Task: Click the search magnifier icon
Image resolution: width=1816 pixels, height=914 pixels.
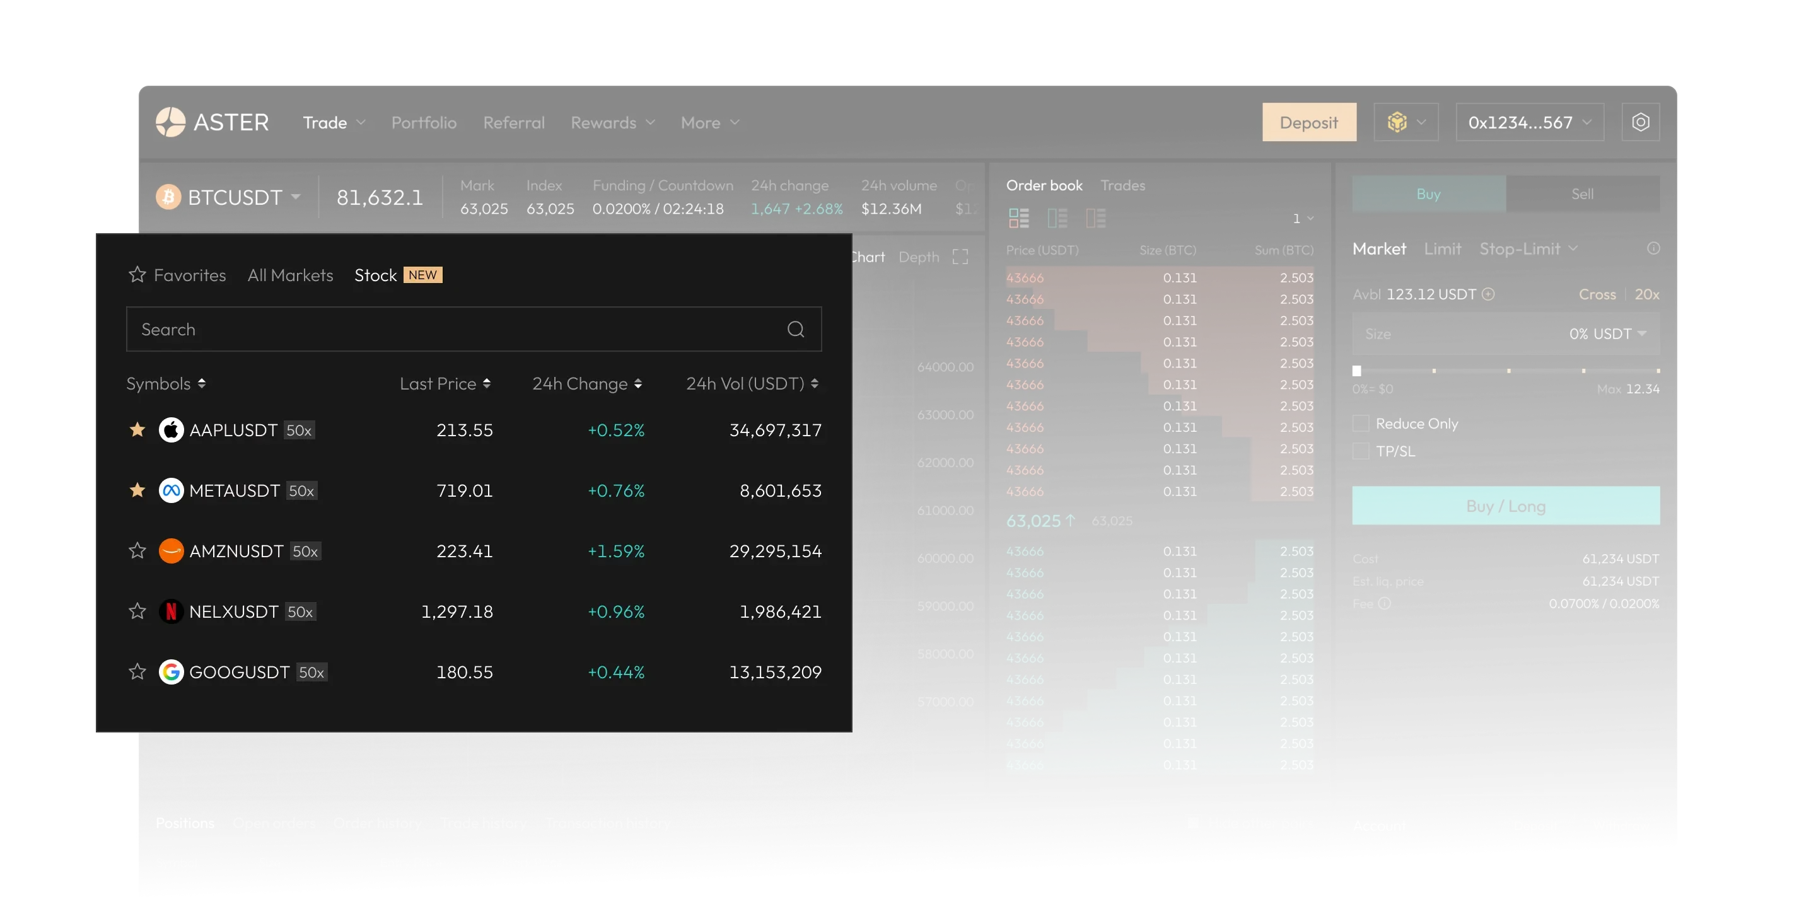Action: 795,329
